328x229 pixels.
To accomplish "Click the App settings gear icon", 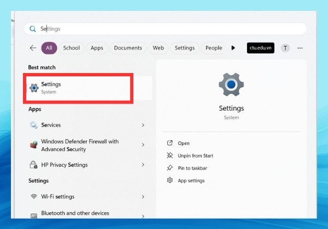I will click(x=169, y=180).
